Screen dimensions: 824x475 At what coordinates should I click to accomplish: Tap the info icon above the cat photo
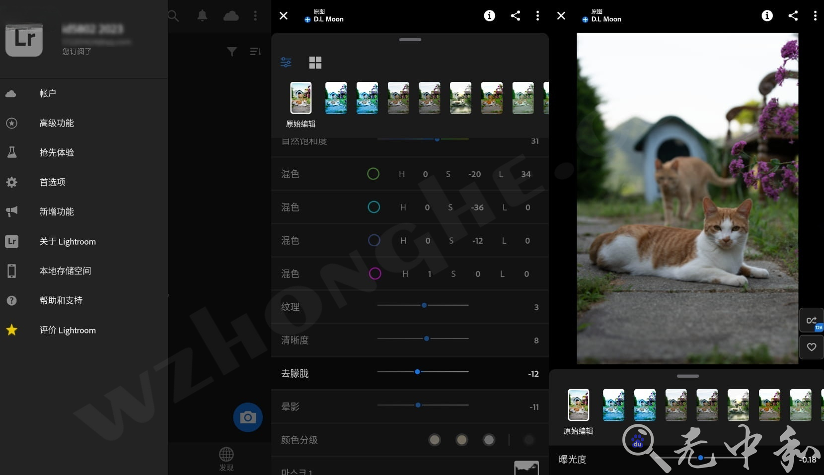[x=767, y=15]
